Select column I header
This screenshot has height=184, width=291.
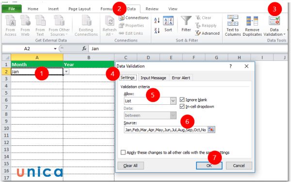point(262,57)
